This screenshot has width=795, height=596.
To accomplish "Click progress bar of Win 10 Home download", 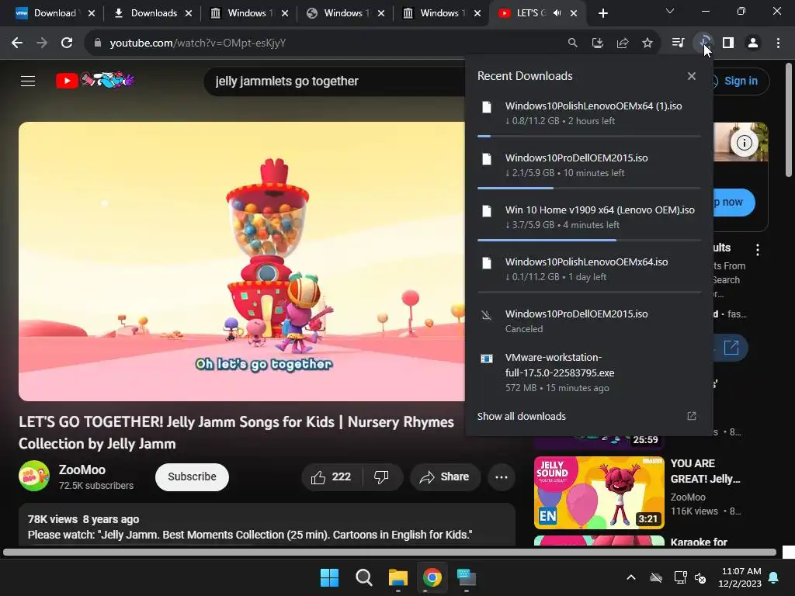I will [x=589, y=241].
